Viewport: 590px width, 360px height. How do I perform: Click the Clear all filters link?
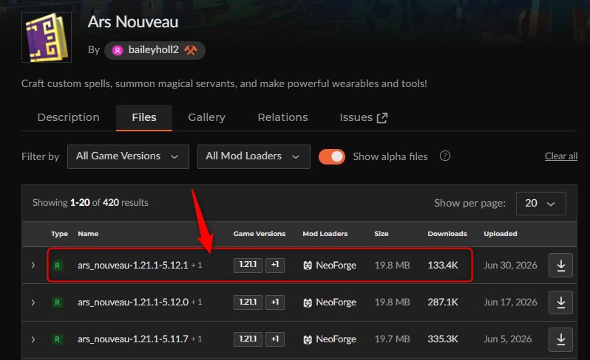[x=561, y=156]
